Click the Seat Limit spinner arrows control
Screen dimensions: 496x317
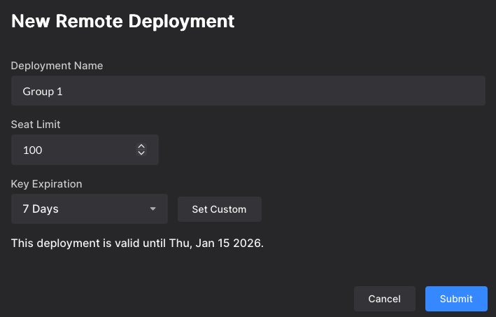141,150
